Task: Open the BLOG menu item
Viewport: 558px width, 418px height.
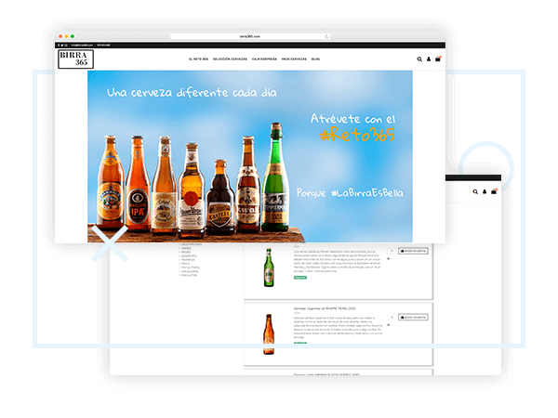Action: 315,59
